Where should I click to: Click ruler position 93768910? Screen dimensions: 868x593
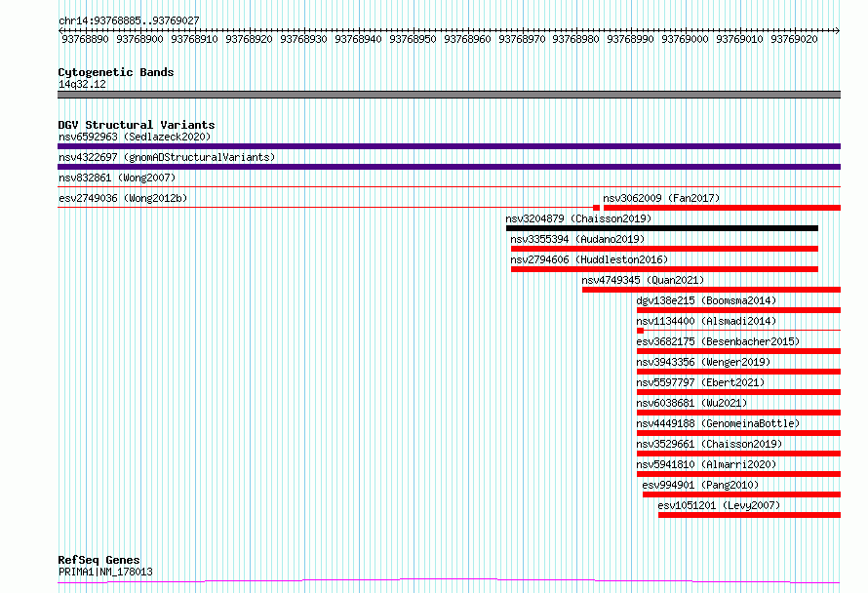[194, 39]
